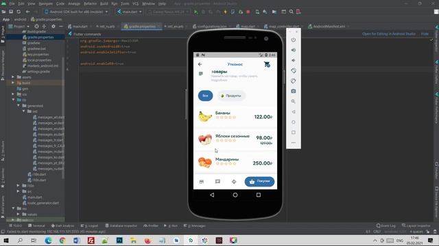Switch to the configurations.json editor tab
The image size is (439, 246).
point(212,27)
